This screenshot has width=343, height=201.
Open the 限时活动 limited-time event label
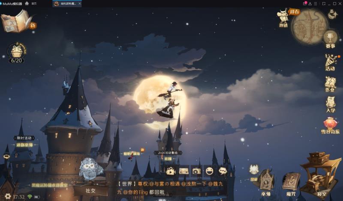tap(24, 138)
